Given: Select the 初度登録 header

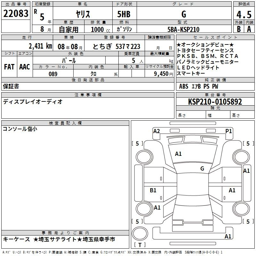Looking at the screenshot, I should [43, 4].
